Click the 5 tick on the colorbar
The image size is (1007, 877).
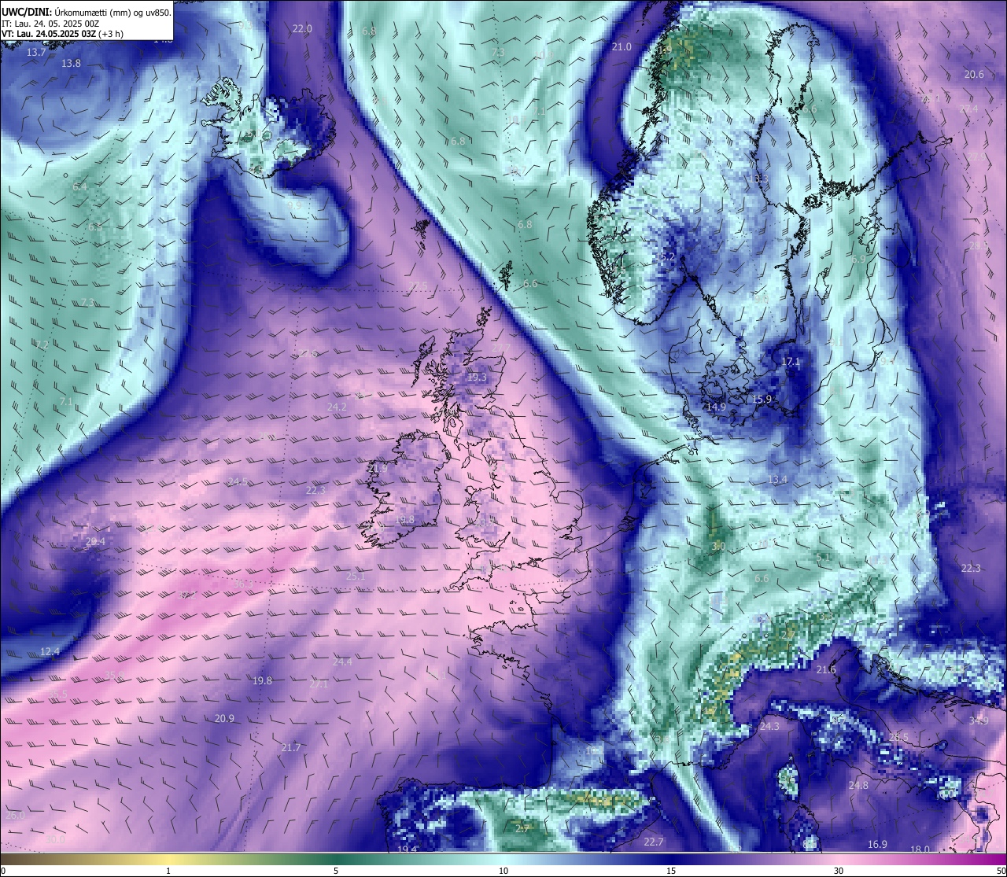[336, 871]
